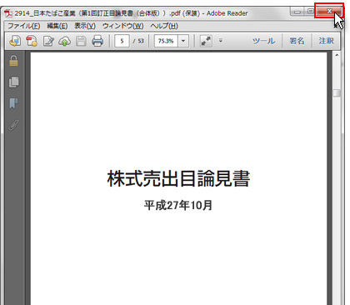Open the zoom level dropdown arrow
This screenshot has height=305, width=350.
183,41
